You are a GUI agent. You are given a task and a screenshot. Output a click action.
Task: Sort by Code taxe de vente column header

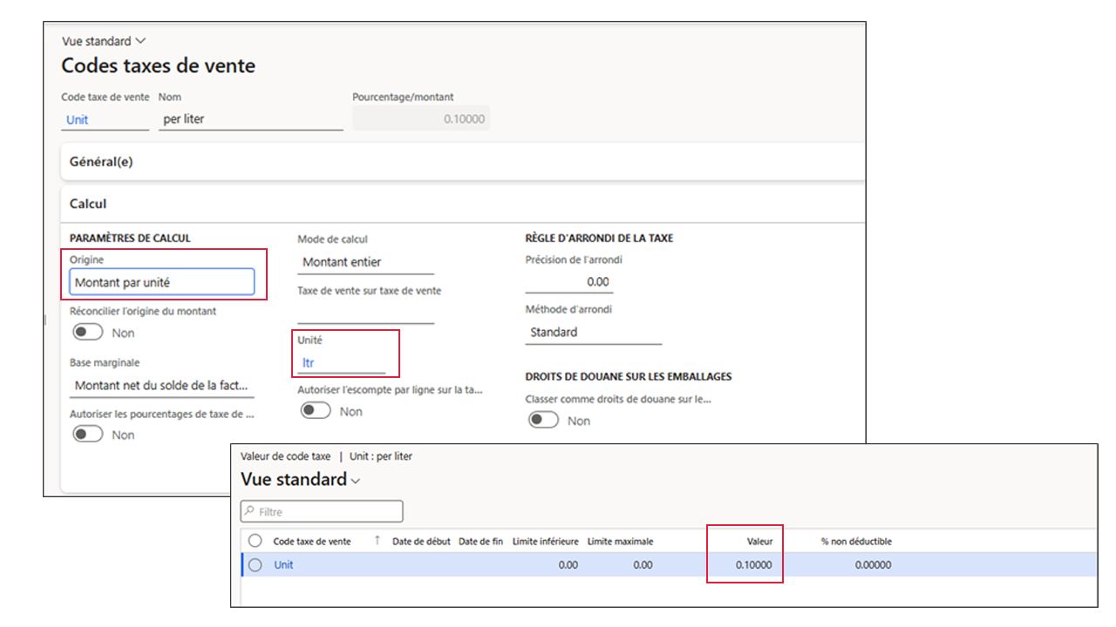(x=312, y=542)
